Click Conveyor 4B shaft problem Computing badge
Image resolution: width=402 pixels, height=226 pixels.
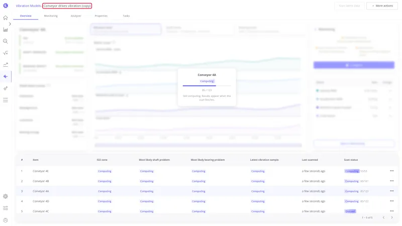coord(147,181)
